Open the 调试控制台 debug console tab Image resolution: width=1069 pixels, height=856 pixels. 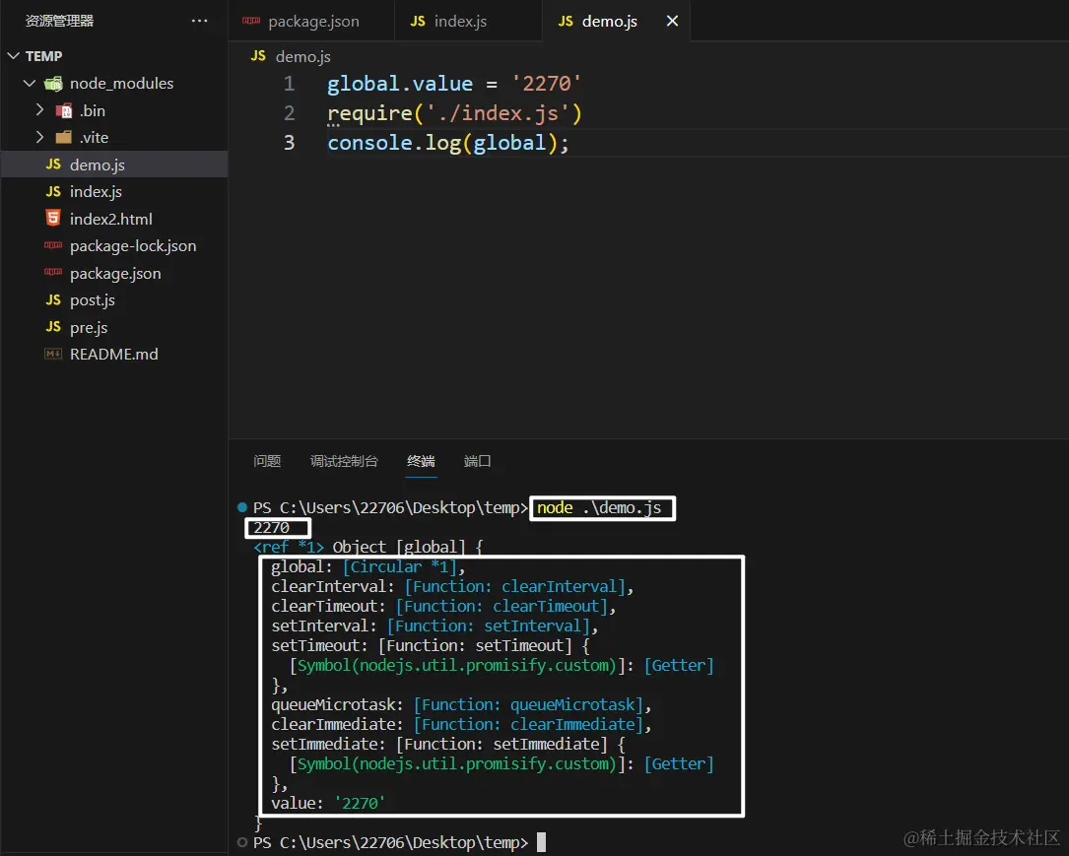[344, 461]
